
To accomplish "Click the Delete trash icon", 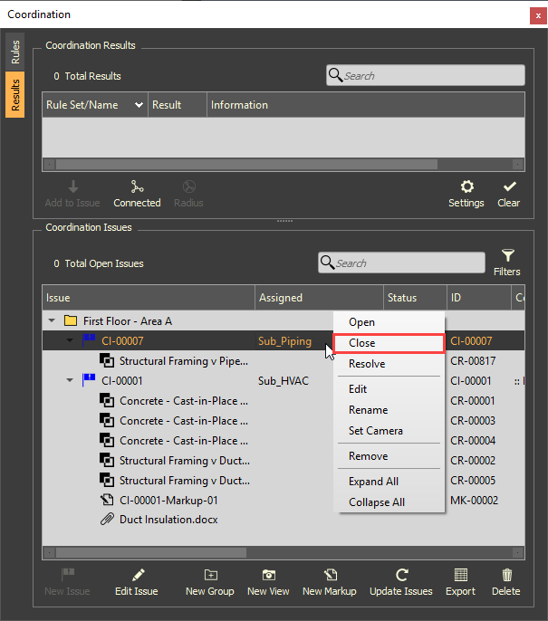I will tap(506, 575).
